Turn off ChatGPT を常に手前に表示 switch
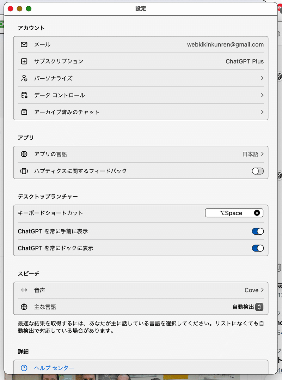Screen dimensions: 282x380 pyautogui.click(x=258, y=231)
